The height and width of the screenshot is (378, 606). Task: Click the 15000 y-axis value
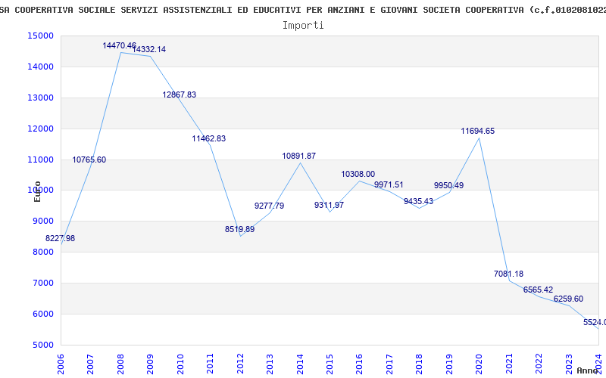(x=40, y=36)
